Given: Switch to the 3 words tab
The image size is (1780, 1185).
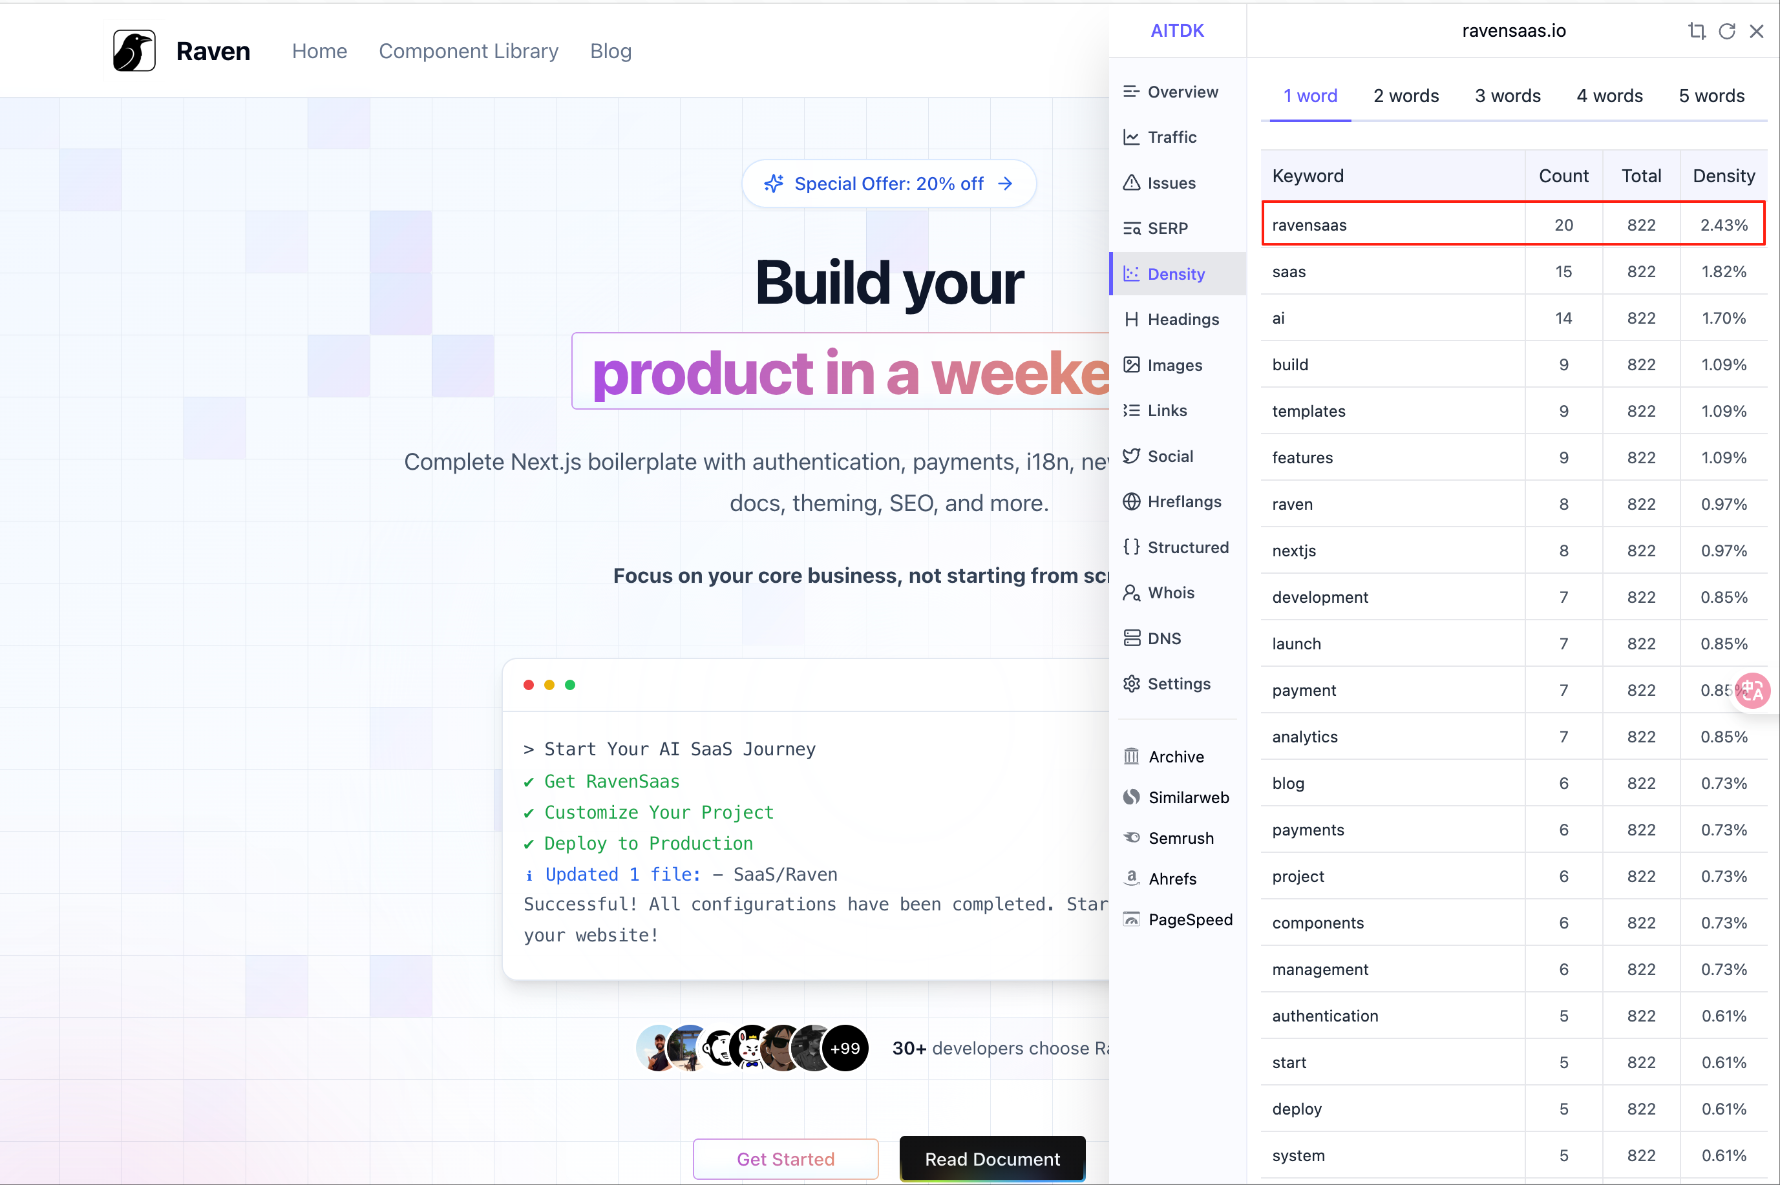Looking at the screenshot, I should (x=1507, y=96).
